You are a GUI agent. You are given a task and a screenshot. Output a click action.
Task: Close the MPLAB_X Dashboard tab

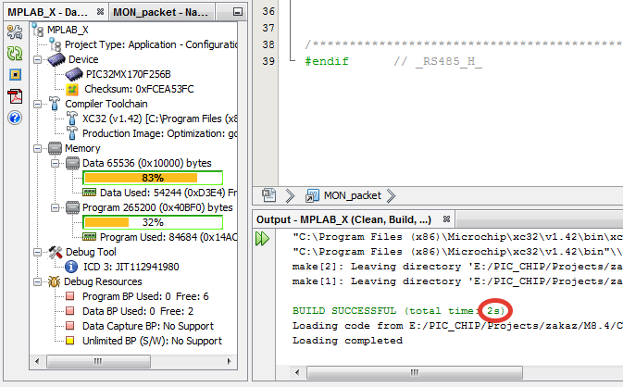(x=100, y=12)
